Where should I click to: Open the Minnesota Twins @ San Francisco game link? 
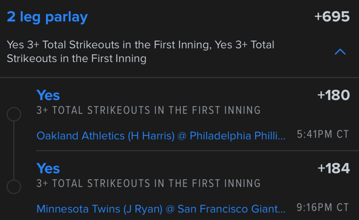(161, 209)
